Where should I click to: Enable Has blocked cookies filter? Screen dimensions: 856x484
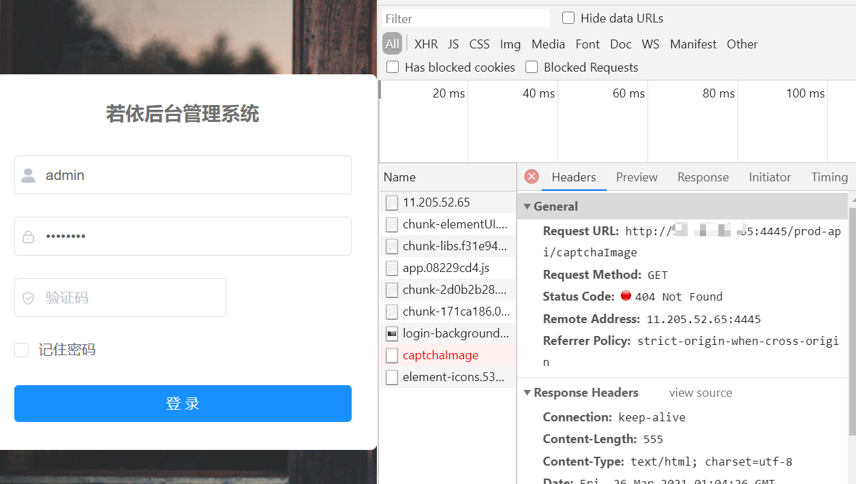click(393, 67)
